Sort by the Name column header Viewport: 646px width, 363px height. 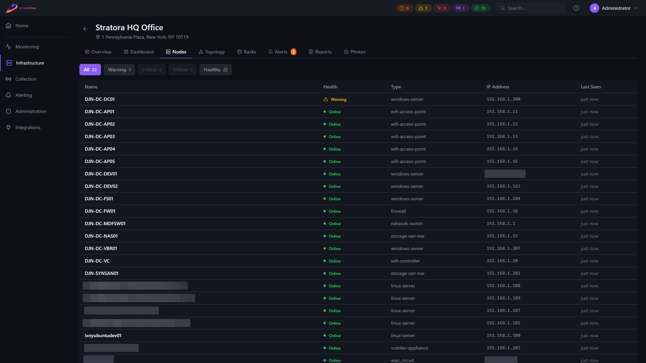tap(91, 87)
